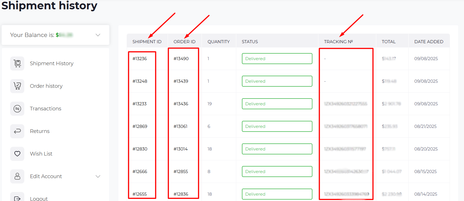Click shipment ID #12666
The height and width of the screenshot is (201, 464).
coord(140,172)
